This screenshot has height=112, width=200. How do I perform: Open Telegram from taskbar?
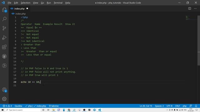(x=94, y=110)
